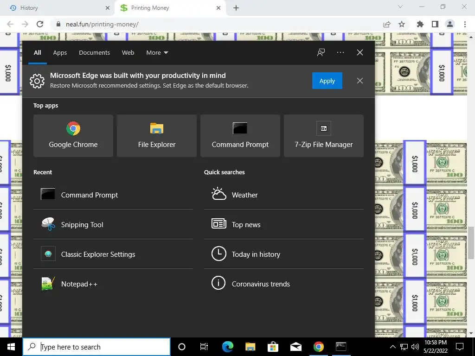Open Chrome profile avatar menu
This screenshot has width=475, height=356.
point(450,24)
